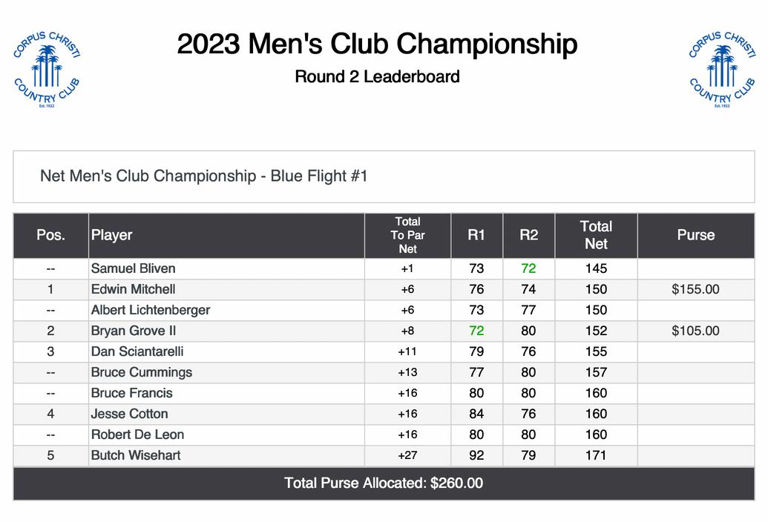Image resolution: width=768 pixels, height=522 pixels.
Task: Select Dan Sciantarelli's name
Action: [x=137, y=351]
